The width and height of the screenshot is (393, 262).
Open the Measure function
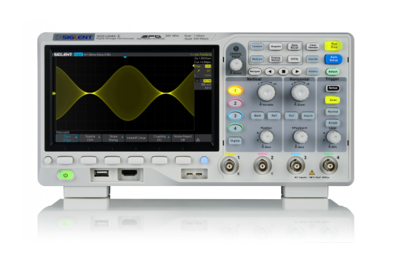(257, 59)
